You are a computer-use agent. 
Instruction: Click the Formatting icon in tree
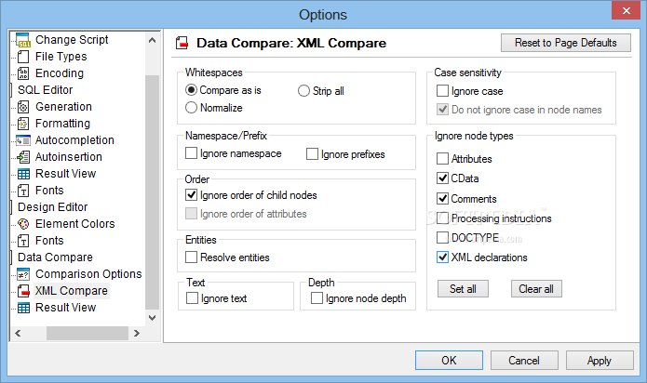point(23,124)
